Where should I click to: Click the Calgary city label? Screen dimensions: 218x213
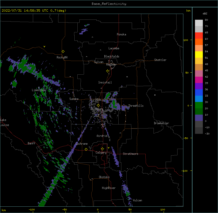pos(101,153)
